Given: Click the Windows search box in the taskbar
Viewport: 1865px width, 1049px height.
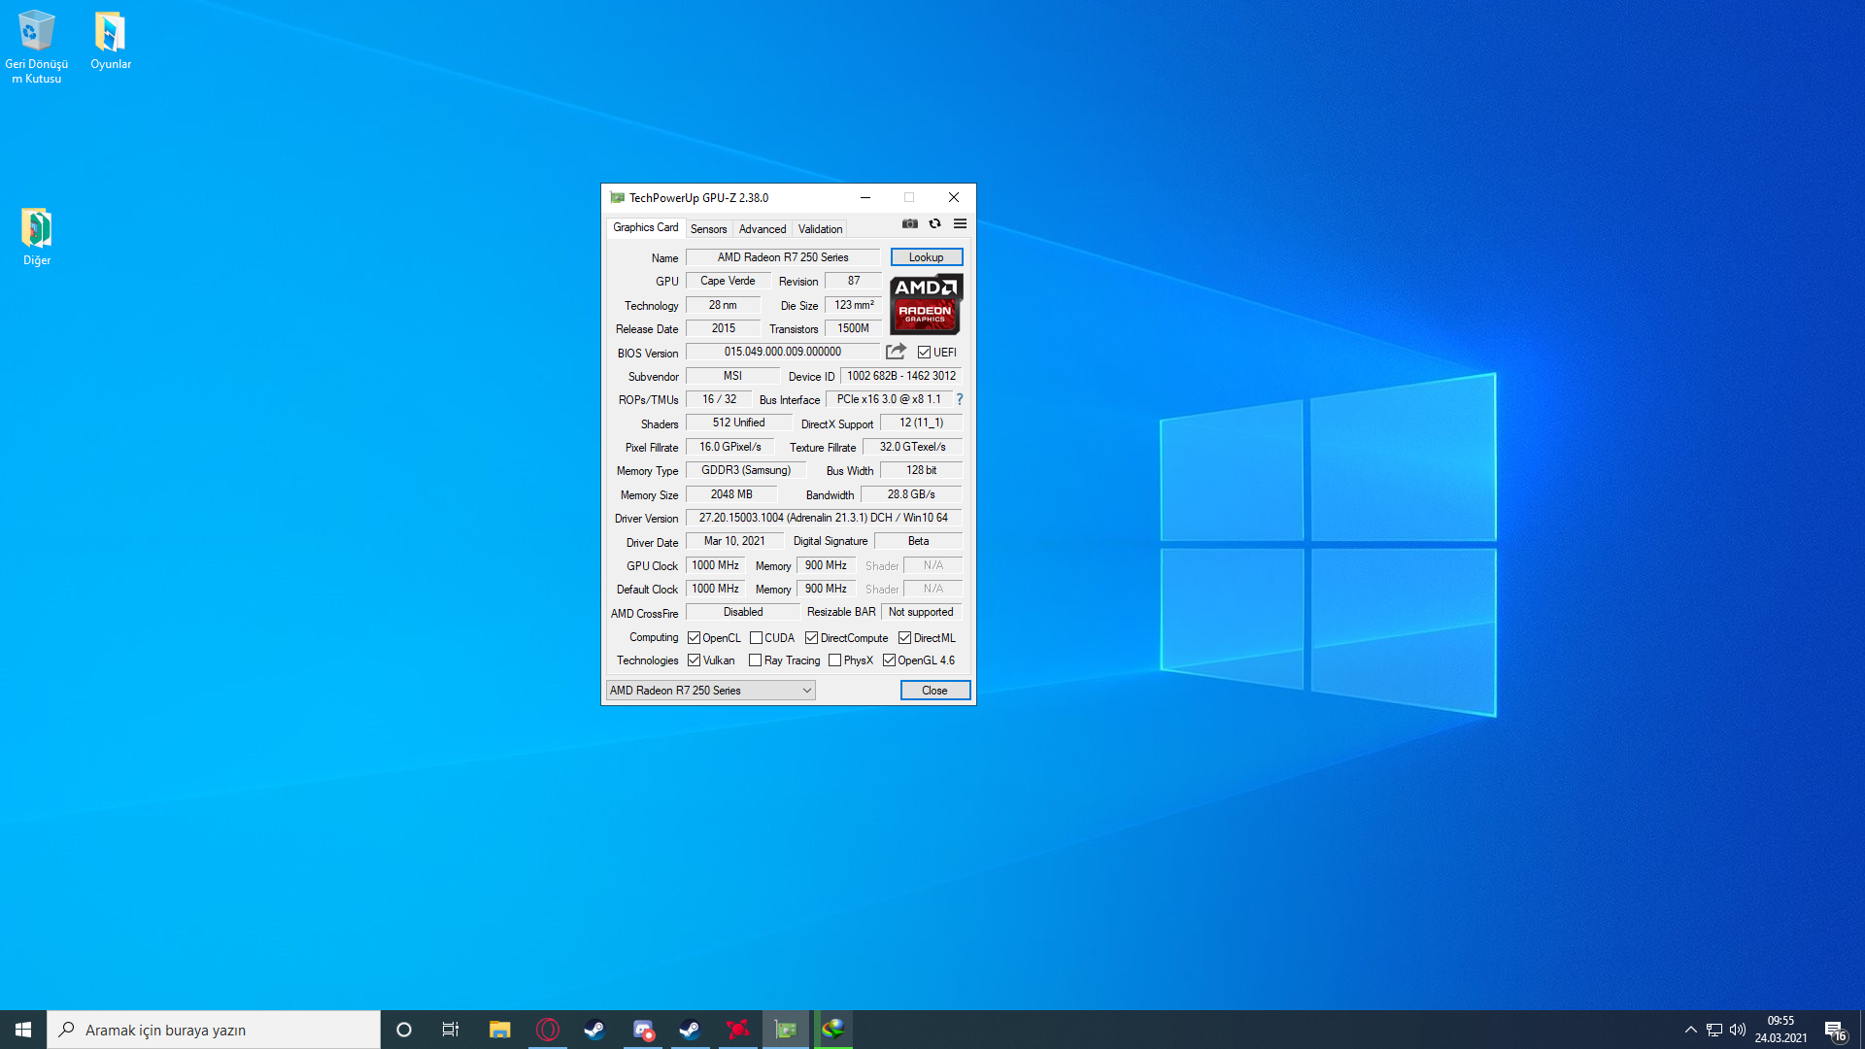Looking at the screenshot, I should tap(214, 1030).
